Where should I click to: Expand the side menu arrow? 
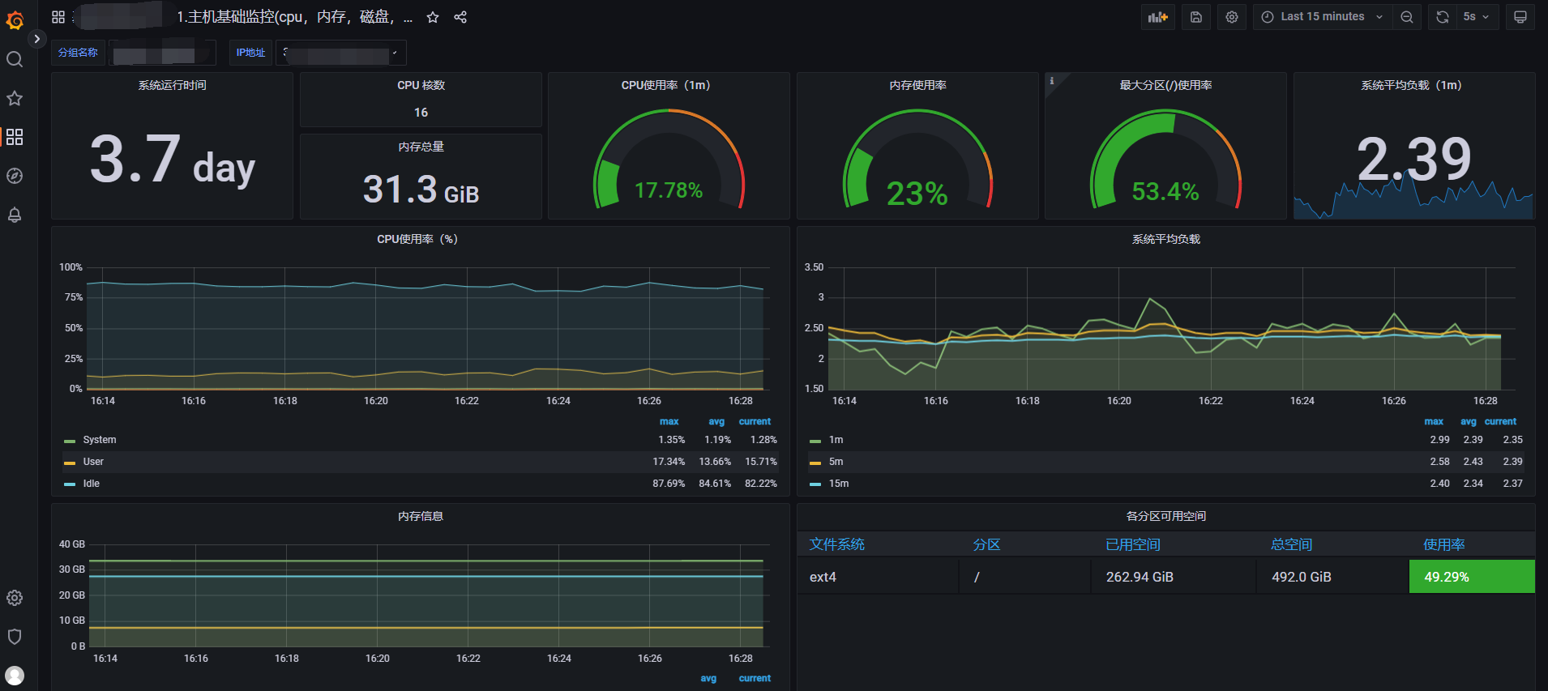[x=36, y=38]
